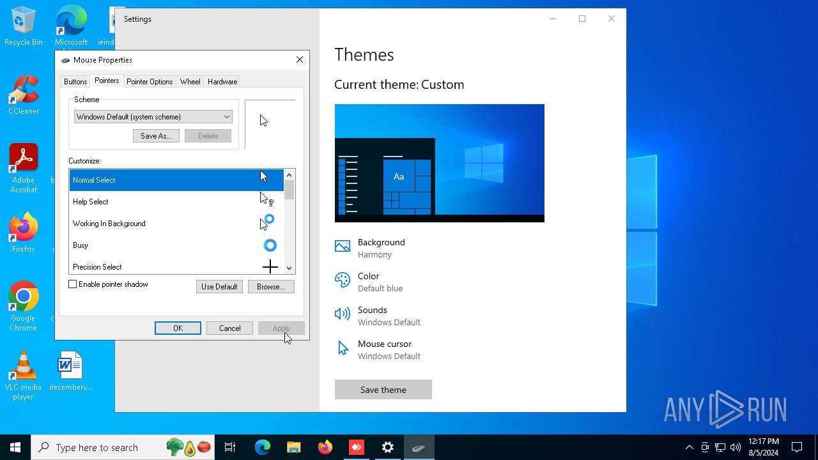The height and width of the screenshot is (460, 818).
Task: Open Edge from the taskbar
Action: (x=263, y=447)
